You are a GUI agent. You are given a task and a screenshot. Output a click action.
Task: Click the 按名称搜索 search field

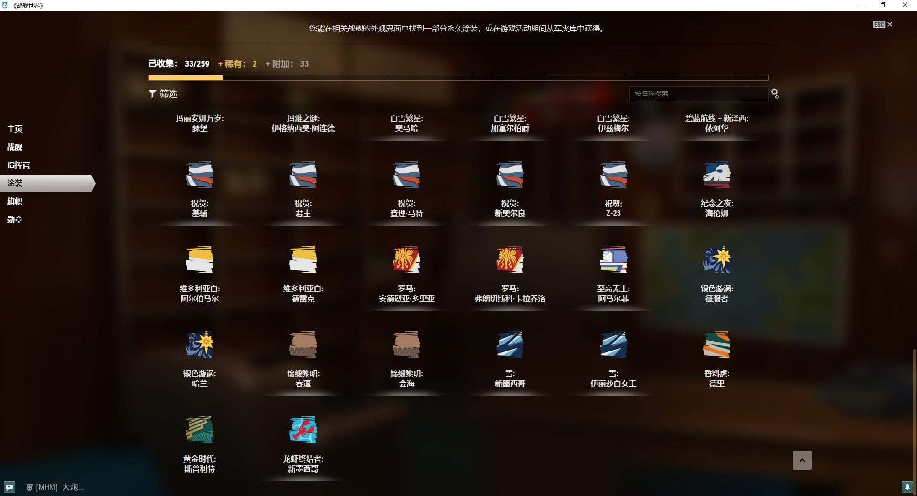698,93
